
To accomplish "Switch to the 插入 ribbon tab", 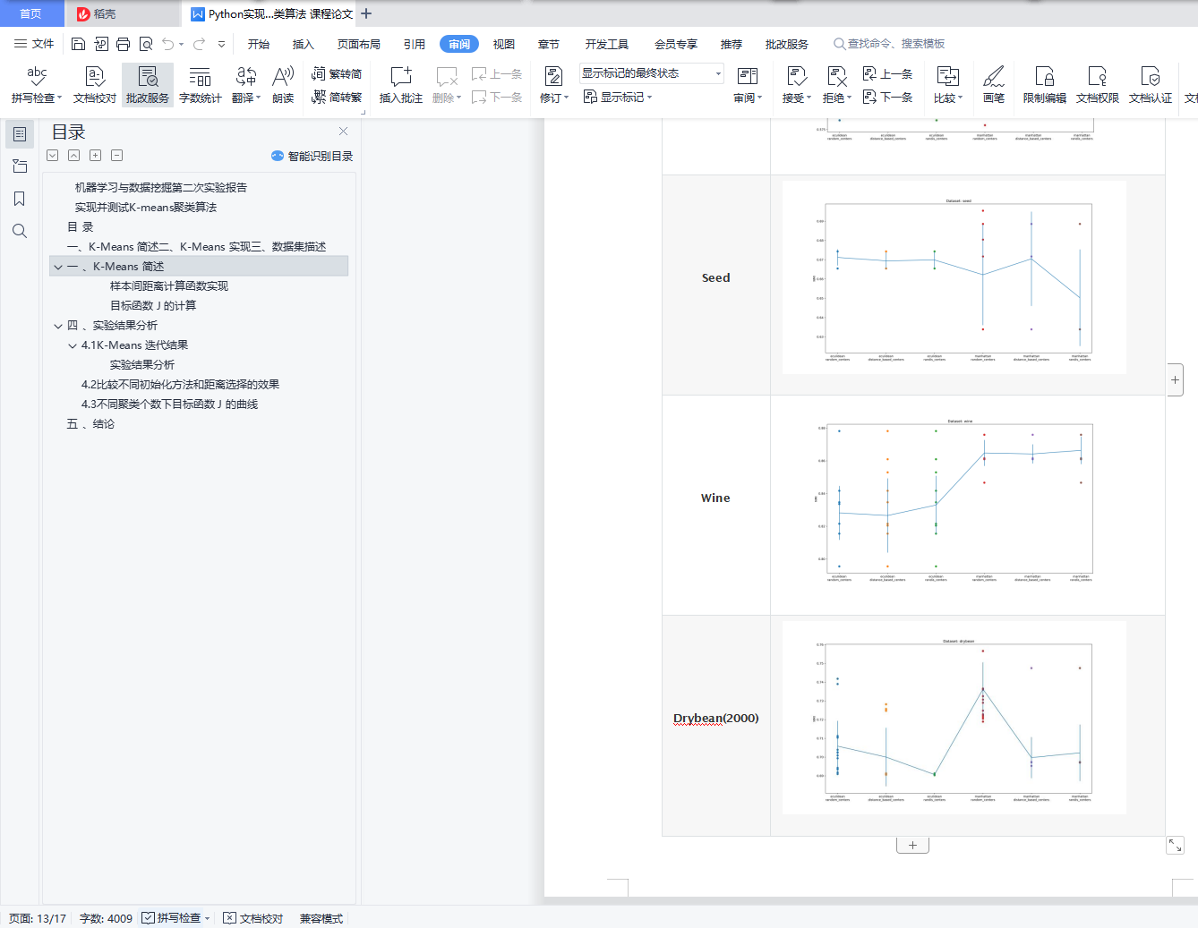I will 304,44.
